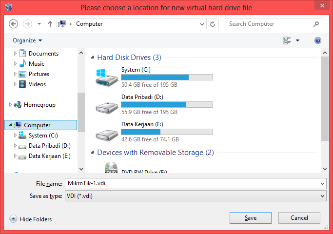Open the address bar history dropdown
Screen dimensions: 333x234
[x=202, y=24]
